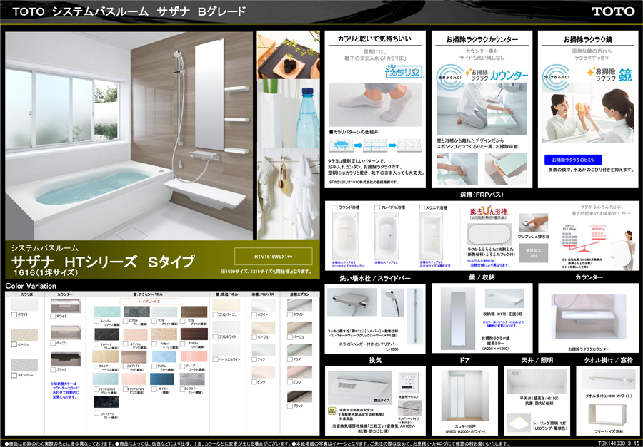Screen dimensions: 643x447
Task: Click the bath lid ふろふた image
Action: click(489, 235)
